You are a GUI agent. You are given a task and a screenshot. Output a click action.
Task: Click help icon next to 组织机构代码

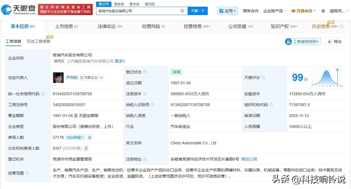271,105
